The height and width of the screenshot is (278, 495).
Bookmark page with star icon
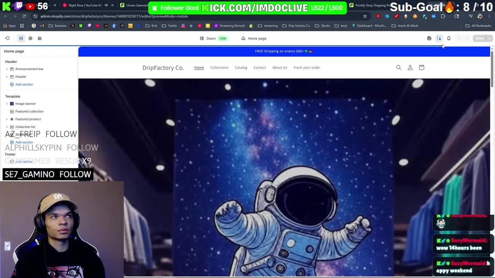click(x=365, y=16)
